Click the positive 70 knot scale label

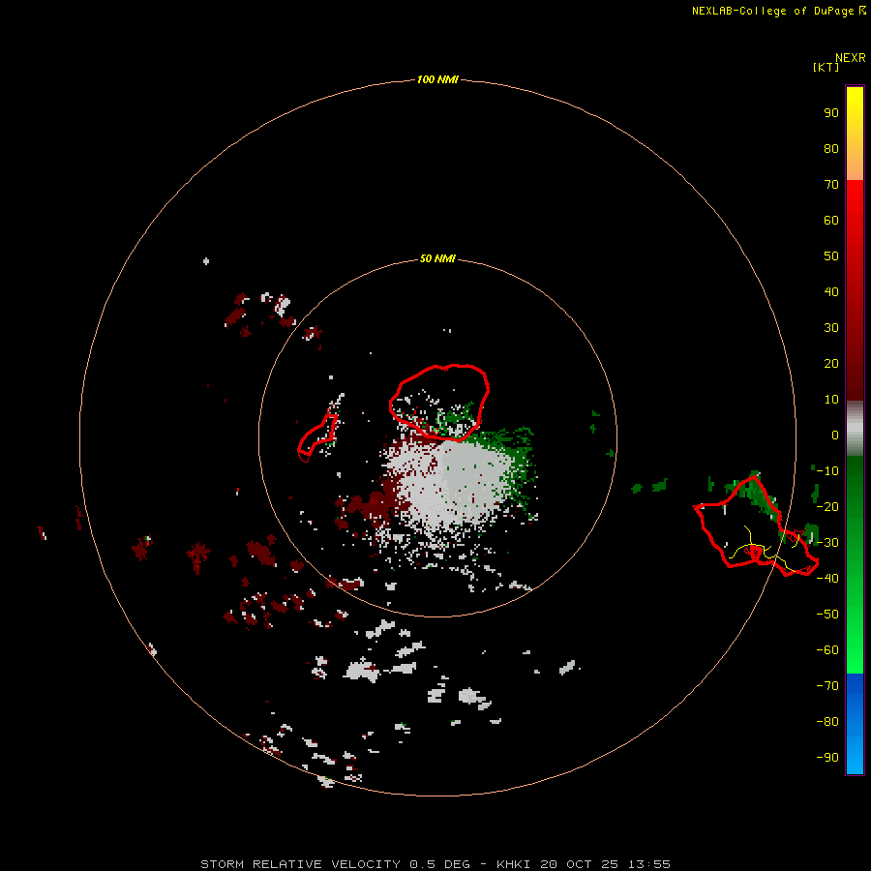pos(831,185)
